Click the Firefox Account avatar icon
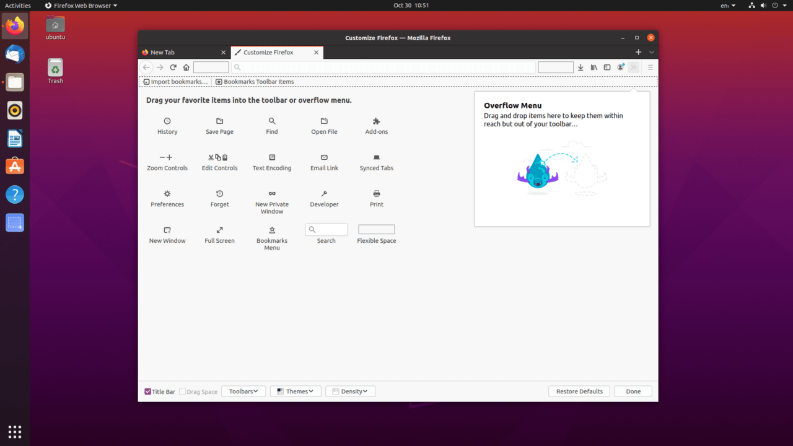Image resolution: width=793 pixels, height=446 pixels. (x=620, y=68)
